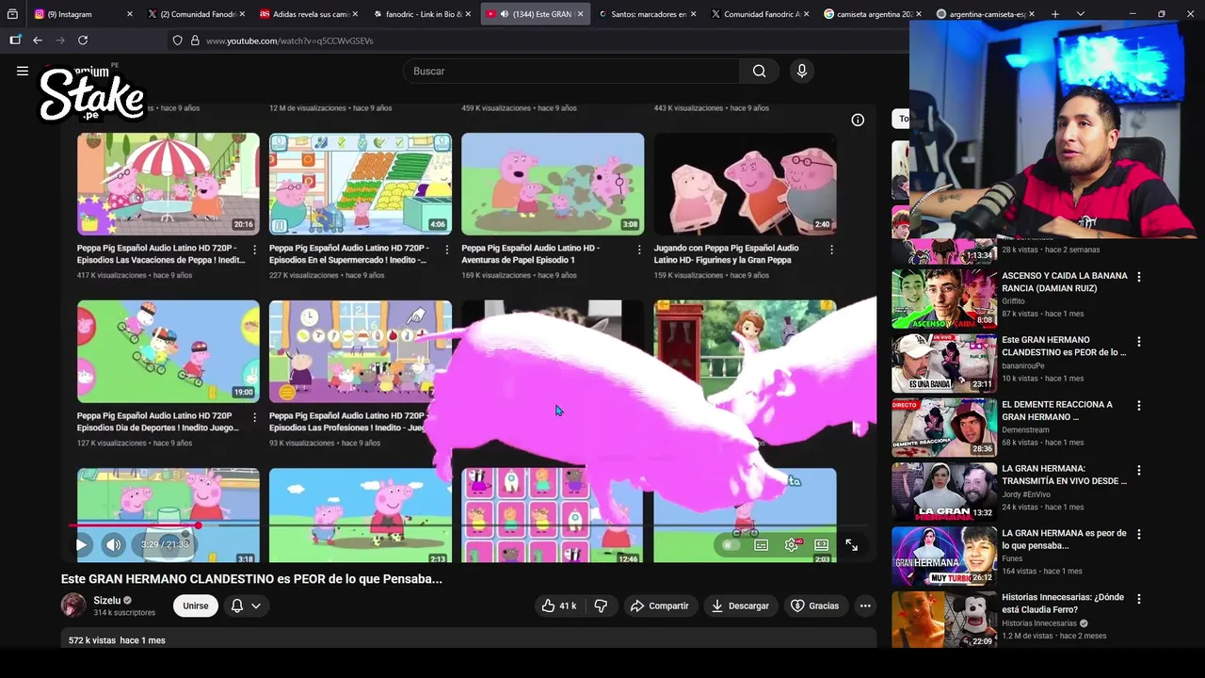
Task: Go back with the browser back arrow
Action: click(38, 40)
